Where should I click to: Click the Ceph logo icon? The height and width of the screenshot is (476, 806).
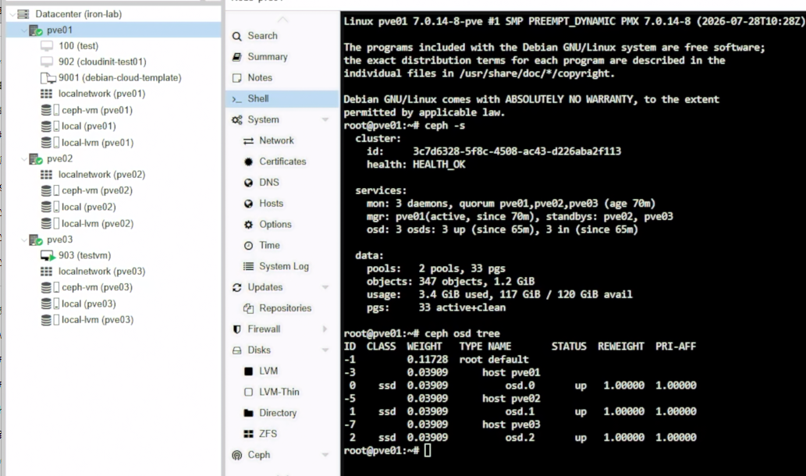(x=237, y=455)
